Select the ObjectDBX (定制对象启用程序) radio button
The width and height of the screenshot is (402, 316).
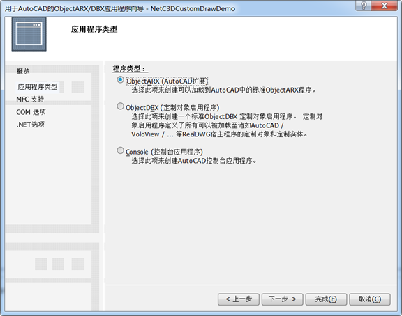coord(120,106)
